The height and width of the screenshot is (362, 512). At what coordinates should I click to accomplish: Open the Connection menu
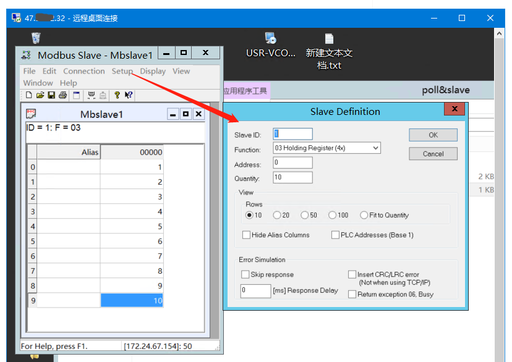(x=83, y=71)
